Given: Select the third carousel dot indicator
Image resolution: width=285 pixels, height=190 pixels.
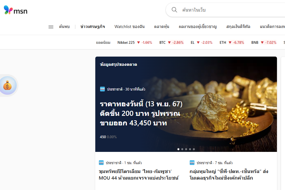Looking at the screenshot, I should 186,149.
